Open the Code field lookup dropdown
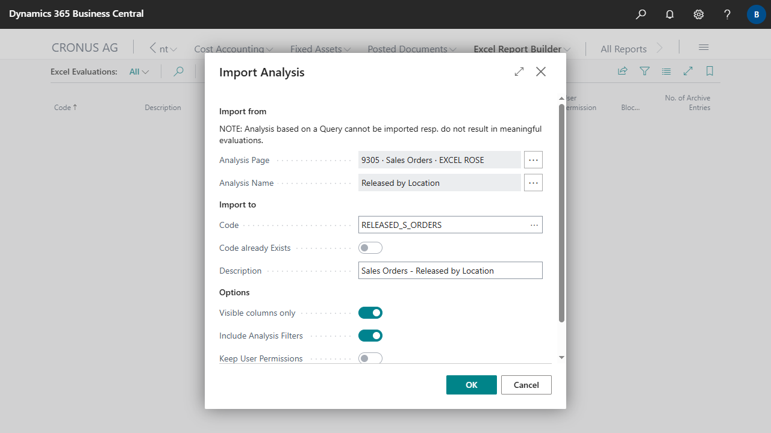Viewport: 771px width, 433px height. [534, 225]
